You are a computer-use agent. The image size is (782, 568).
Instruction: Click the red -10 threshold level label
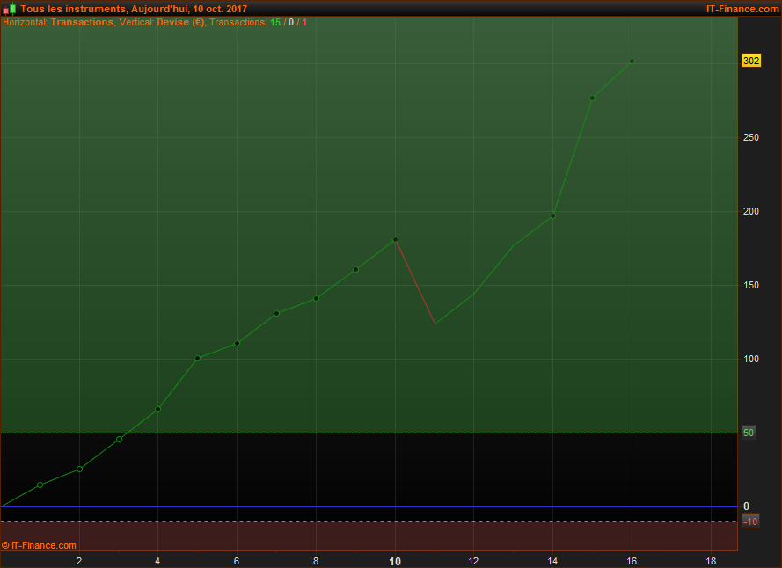[750, 521]
